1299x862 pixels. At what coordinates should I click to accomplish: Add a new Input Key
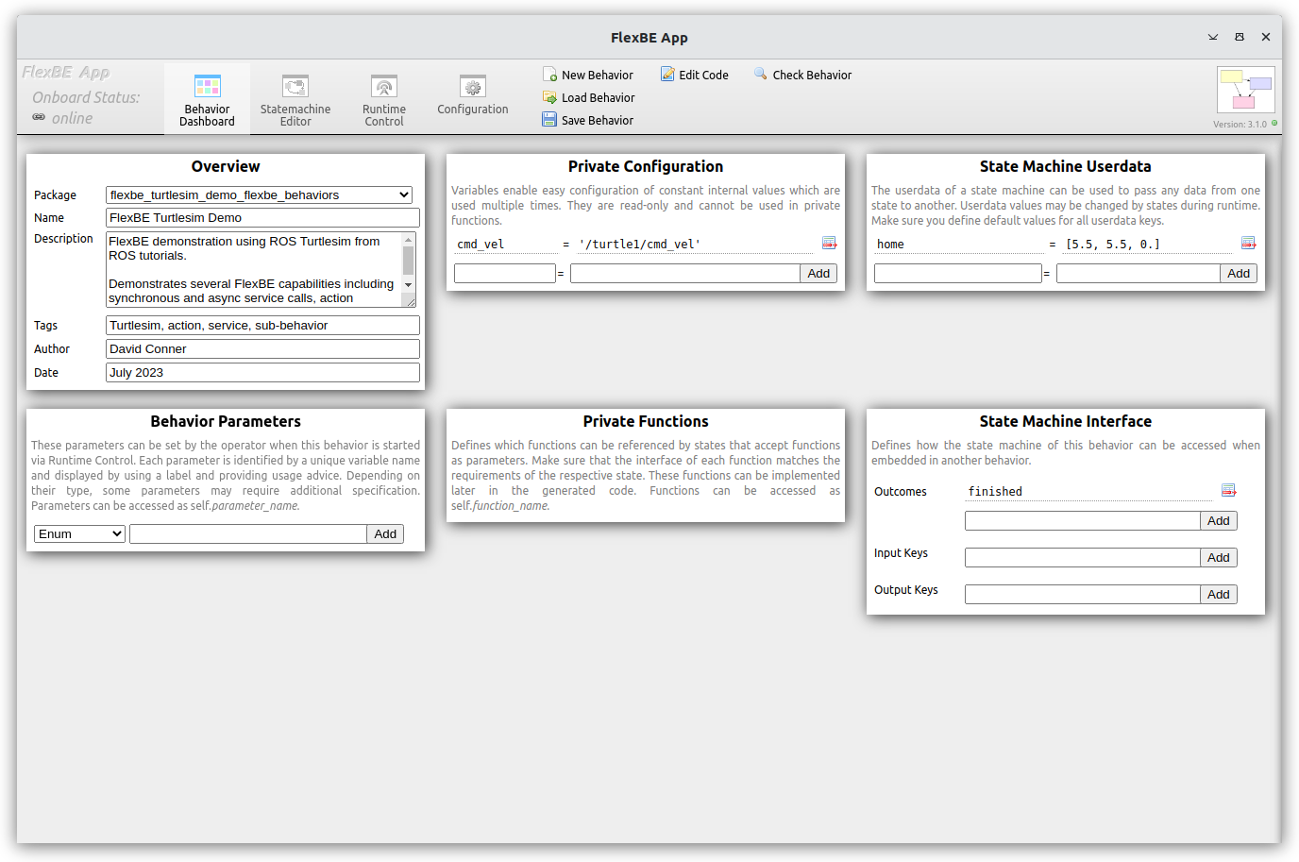point(1219,557)
